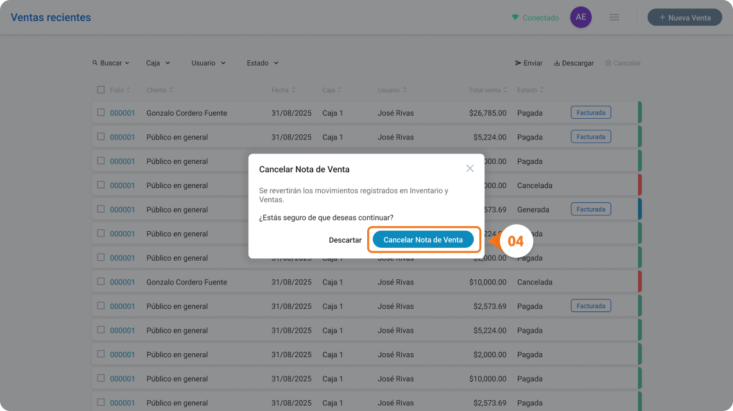This screenshot has height=411, width=733.
Task: Click Facturada badge on $26,785.00 row
Action: 591,112
